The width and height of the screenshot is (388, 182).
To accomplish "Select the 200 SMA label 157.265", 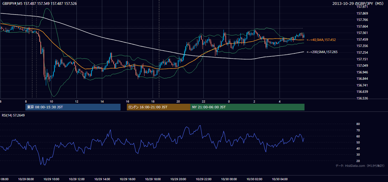I will pyautogui.click(x=322, y=52).
